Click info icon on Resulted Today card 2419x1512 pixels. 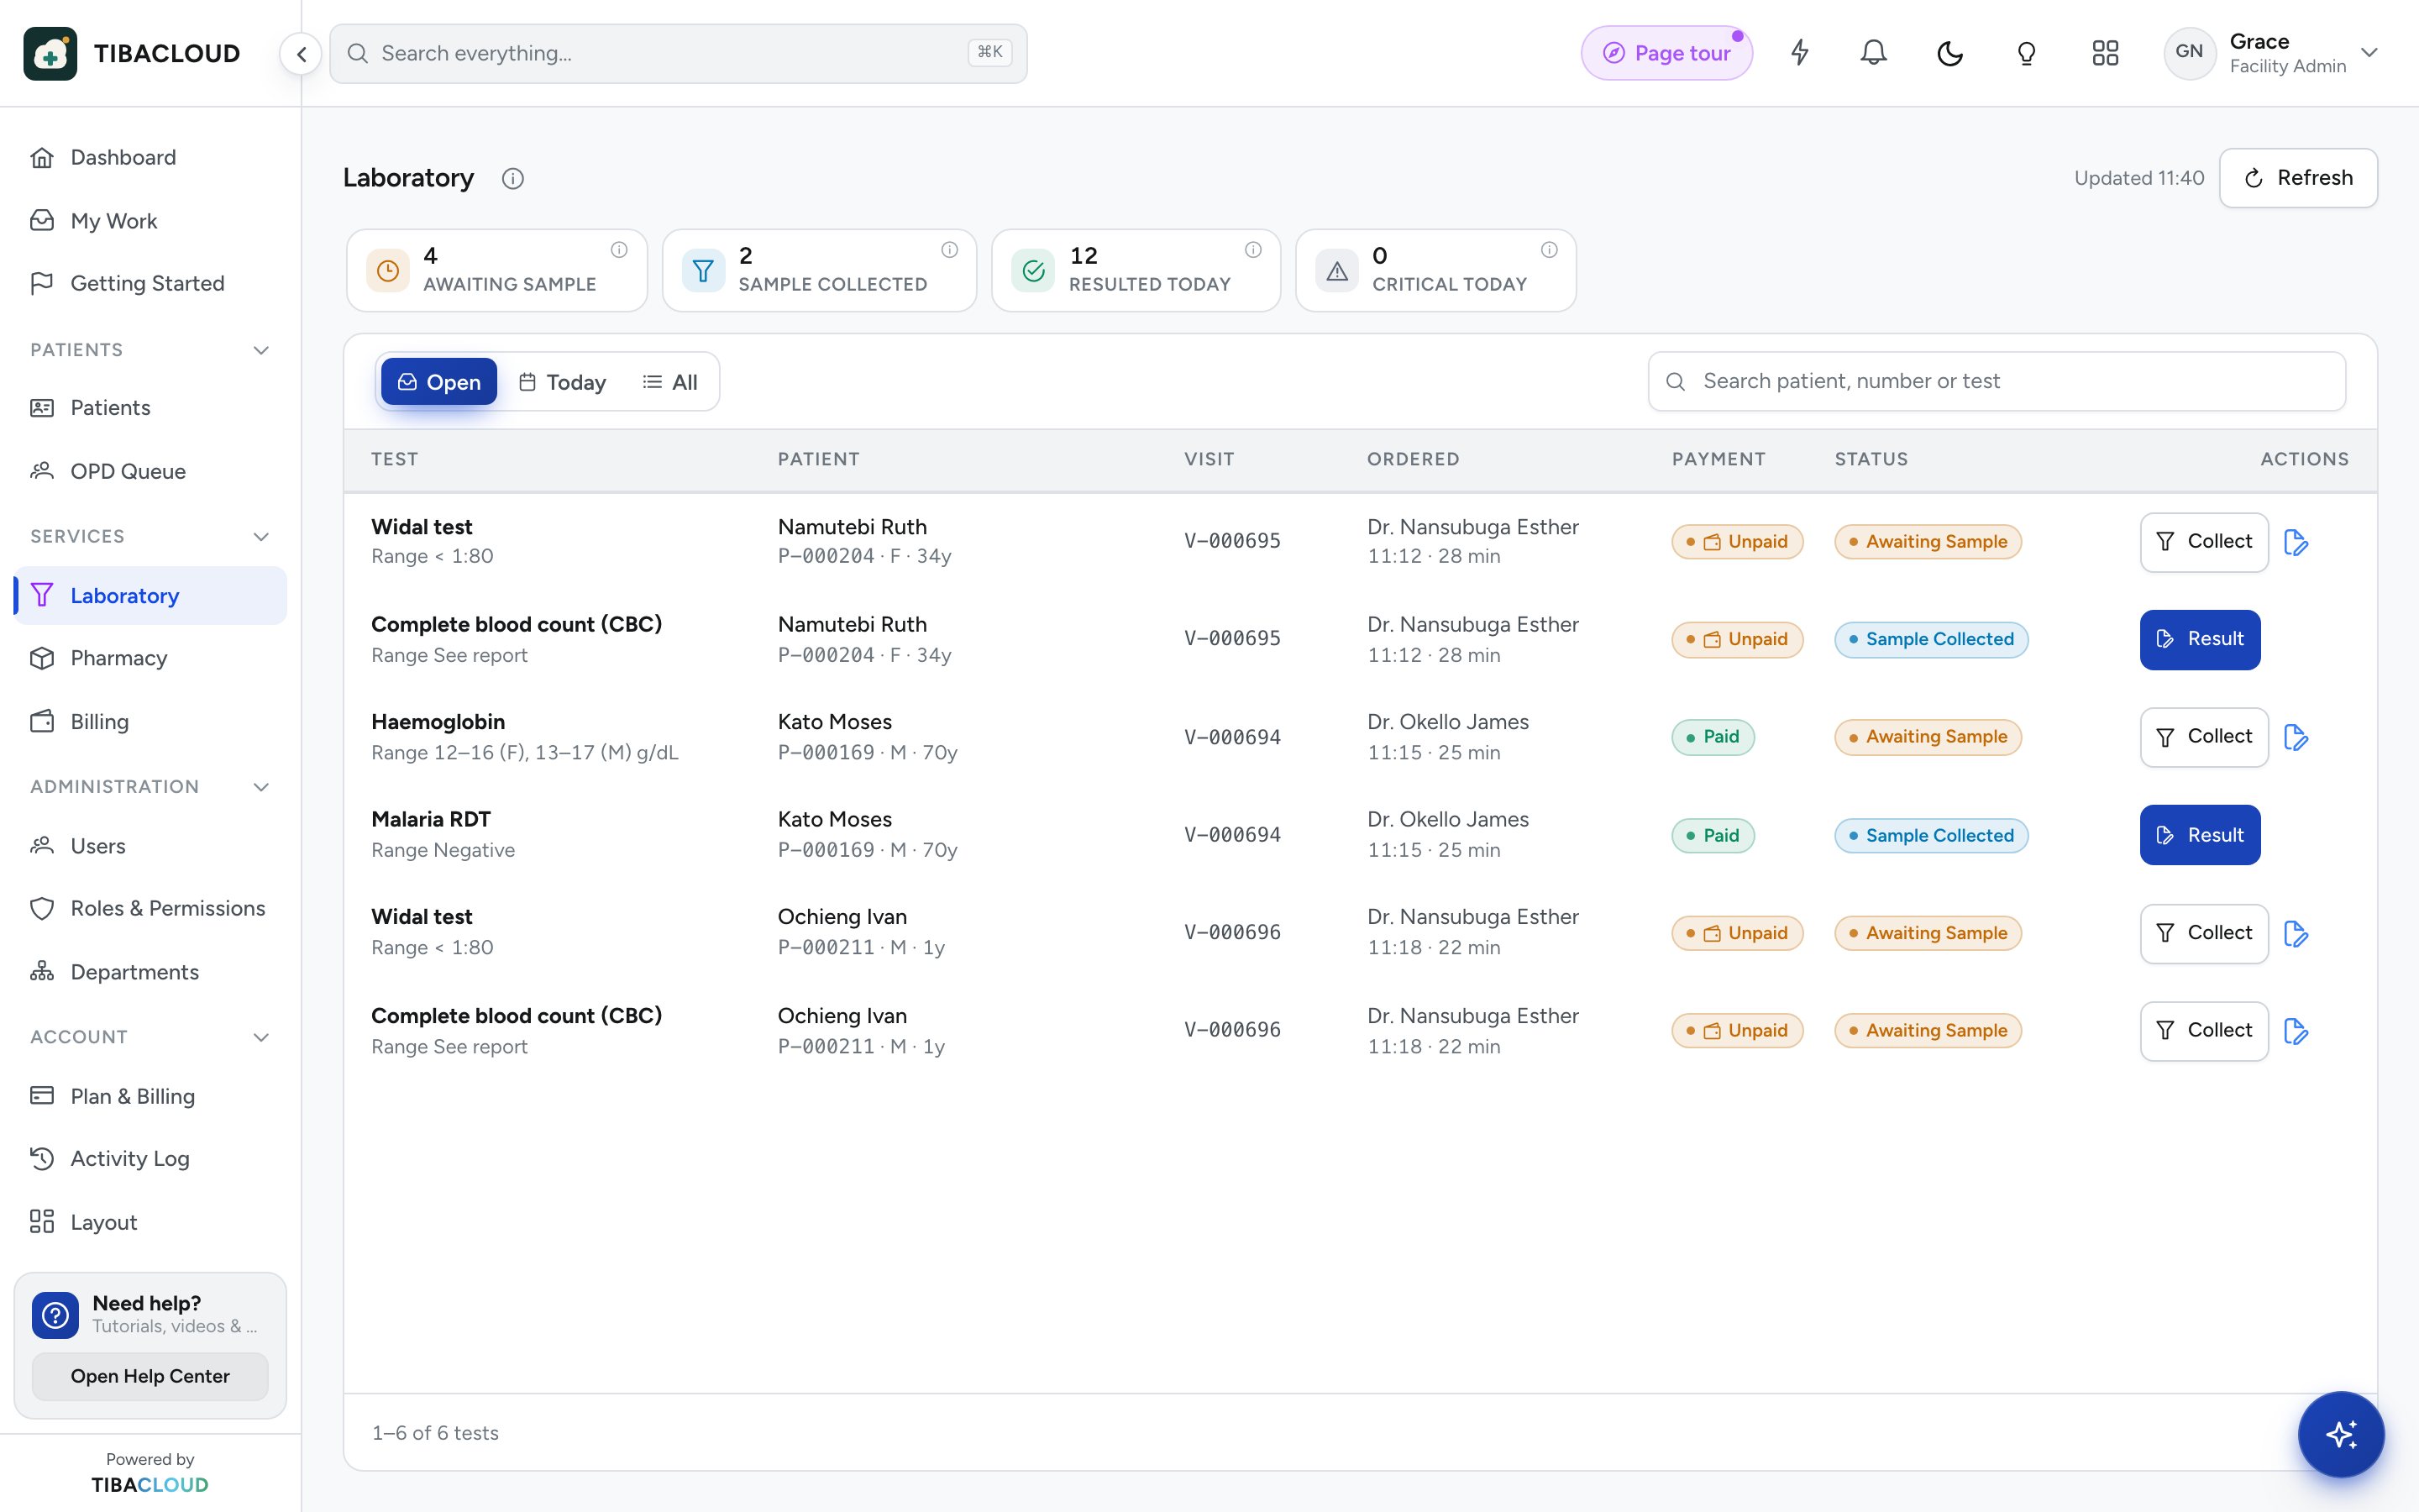pos(1253,250)
